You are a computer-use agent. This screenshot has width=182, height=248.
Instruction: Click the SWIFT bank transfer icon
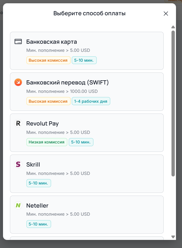(x=18, y=82)
